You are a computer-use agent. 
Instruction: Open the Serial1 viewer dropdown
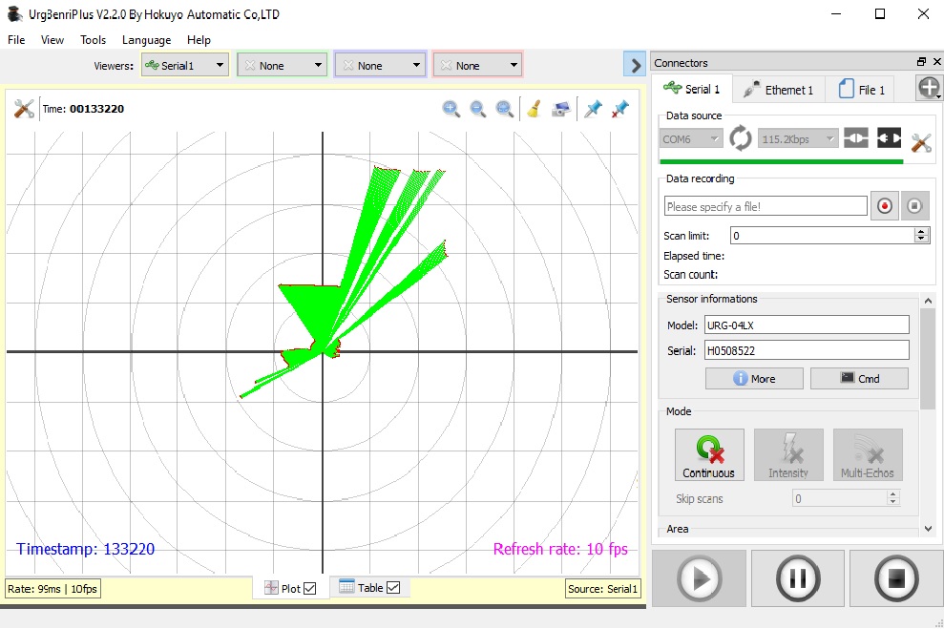pos(185,65)
